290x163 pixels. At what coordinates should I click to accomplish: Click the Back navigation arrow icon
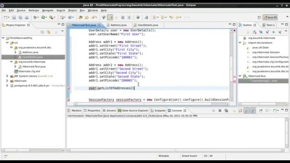click(178, 17)
